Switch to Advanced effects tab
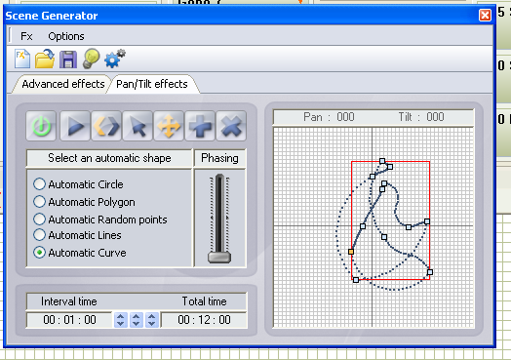Screen dimensions: 511x360 click(62, 84)
